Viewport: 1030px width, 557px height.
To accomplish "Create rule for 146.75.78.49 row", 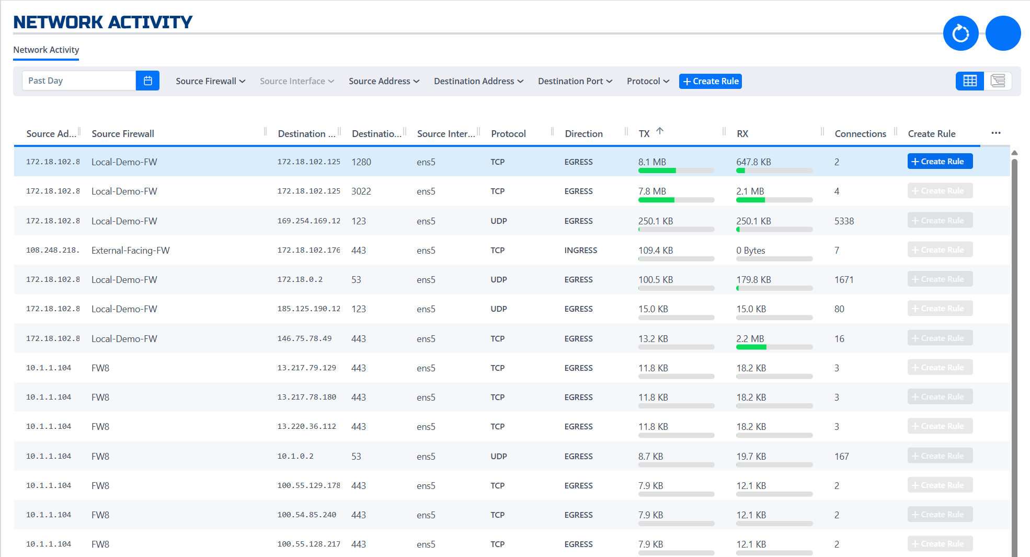I will click(x=940, y=338).
